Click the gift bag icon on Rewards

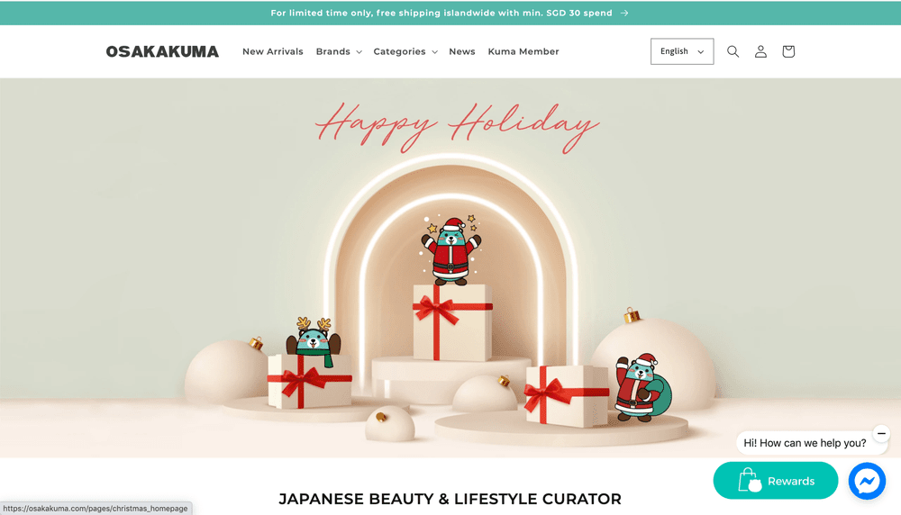(x=750, y=481)
